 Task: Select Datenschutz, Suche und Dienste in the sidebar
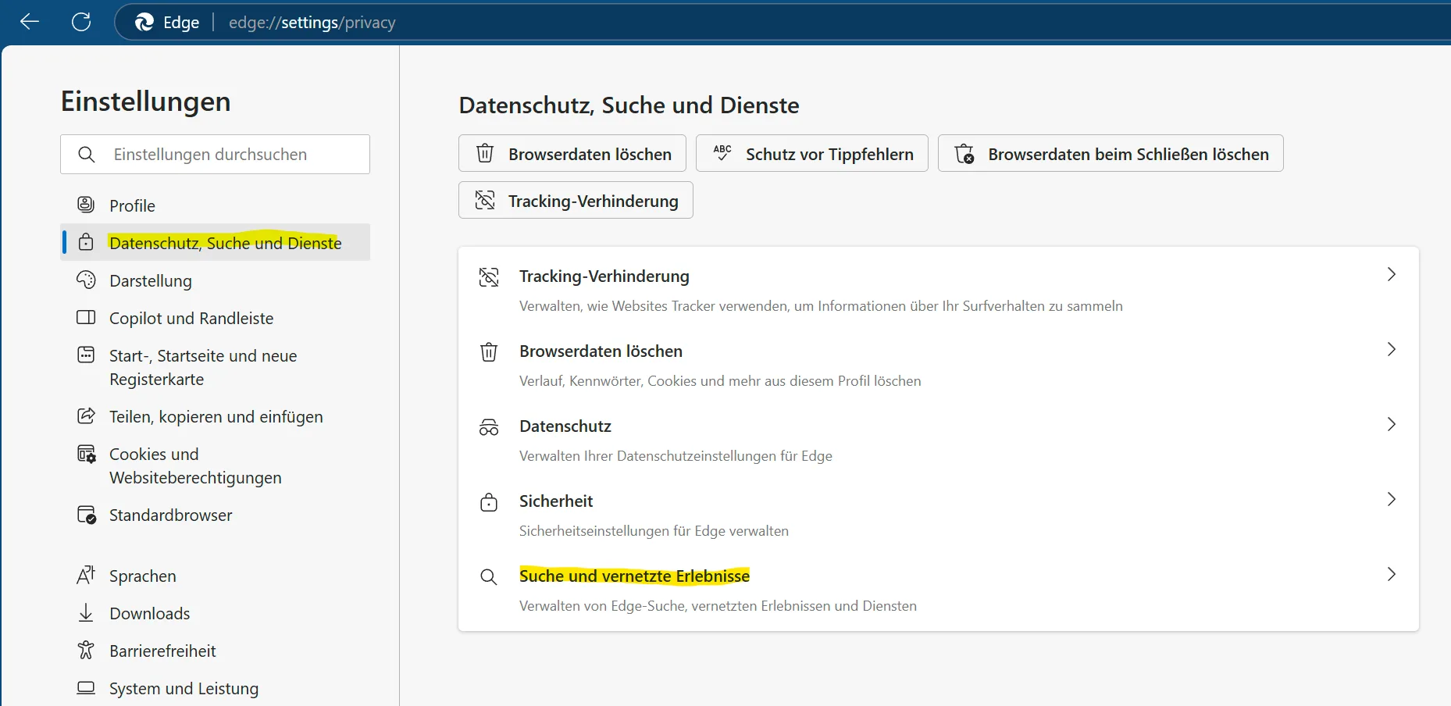tap(215, 243)
